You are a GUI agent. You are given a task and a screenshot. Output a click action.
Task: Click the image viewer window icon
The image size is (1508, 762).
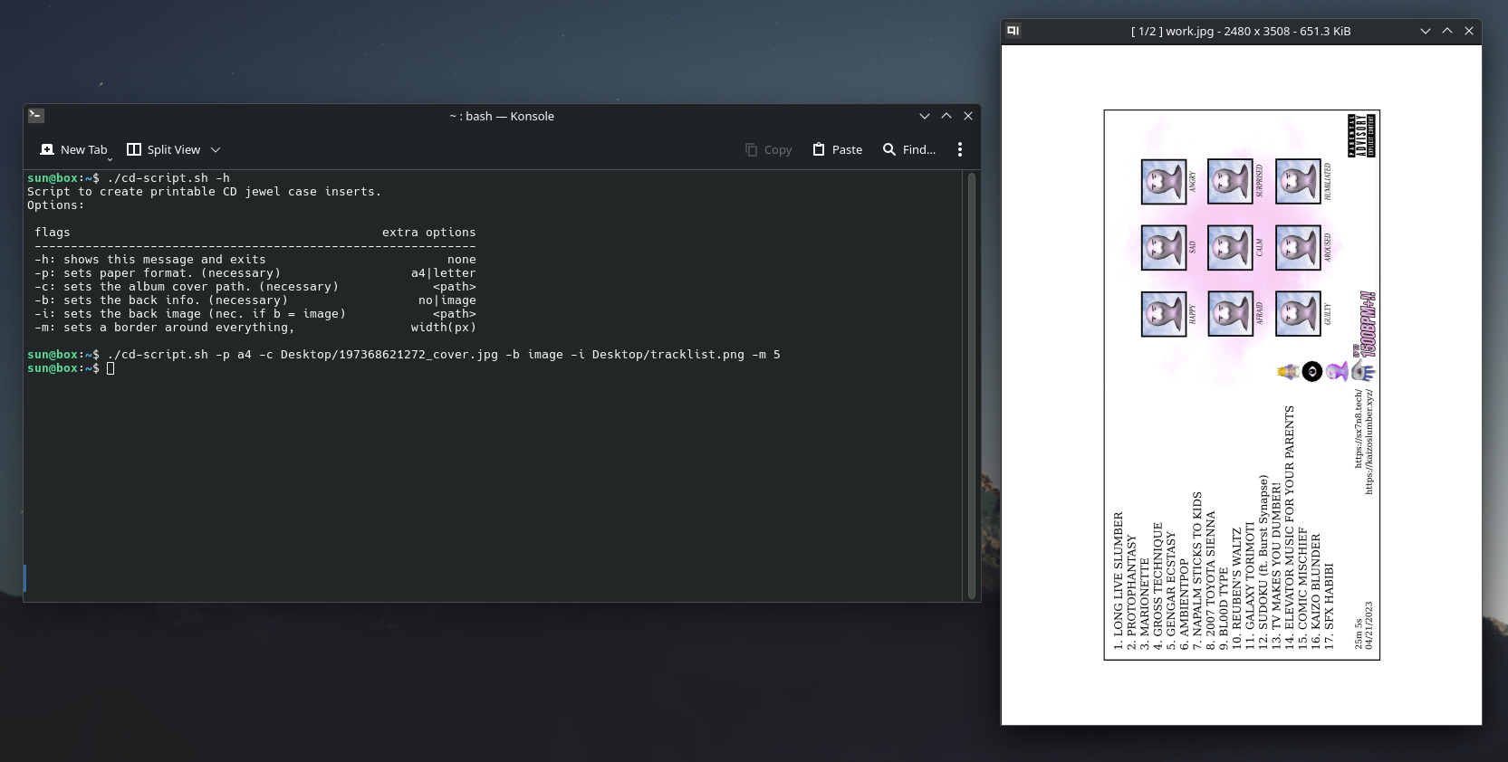pos(1013,31)
